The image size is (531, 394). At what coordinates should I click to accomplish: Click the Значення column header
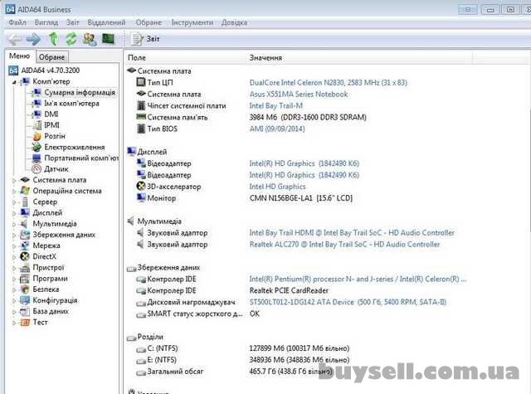[x=265, y=58]
